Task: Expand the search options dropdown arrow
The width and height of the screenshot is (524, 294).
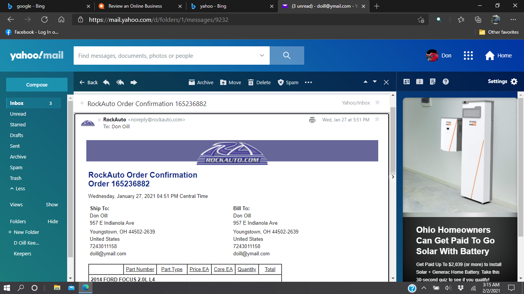Action: (262, 56)
